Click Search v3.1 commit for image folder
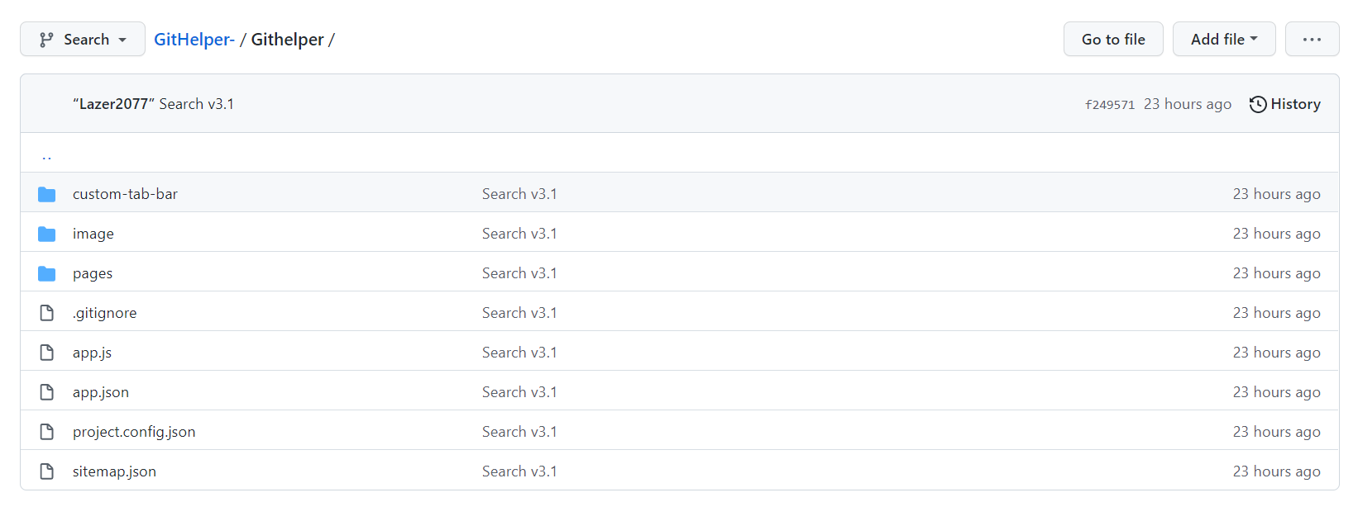Image resolution: width=1358 pixels, height=521 pixels. tap(519, 234)
